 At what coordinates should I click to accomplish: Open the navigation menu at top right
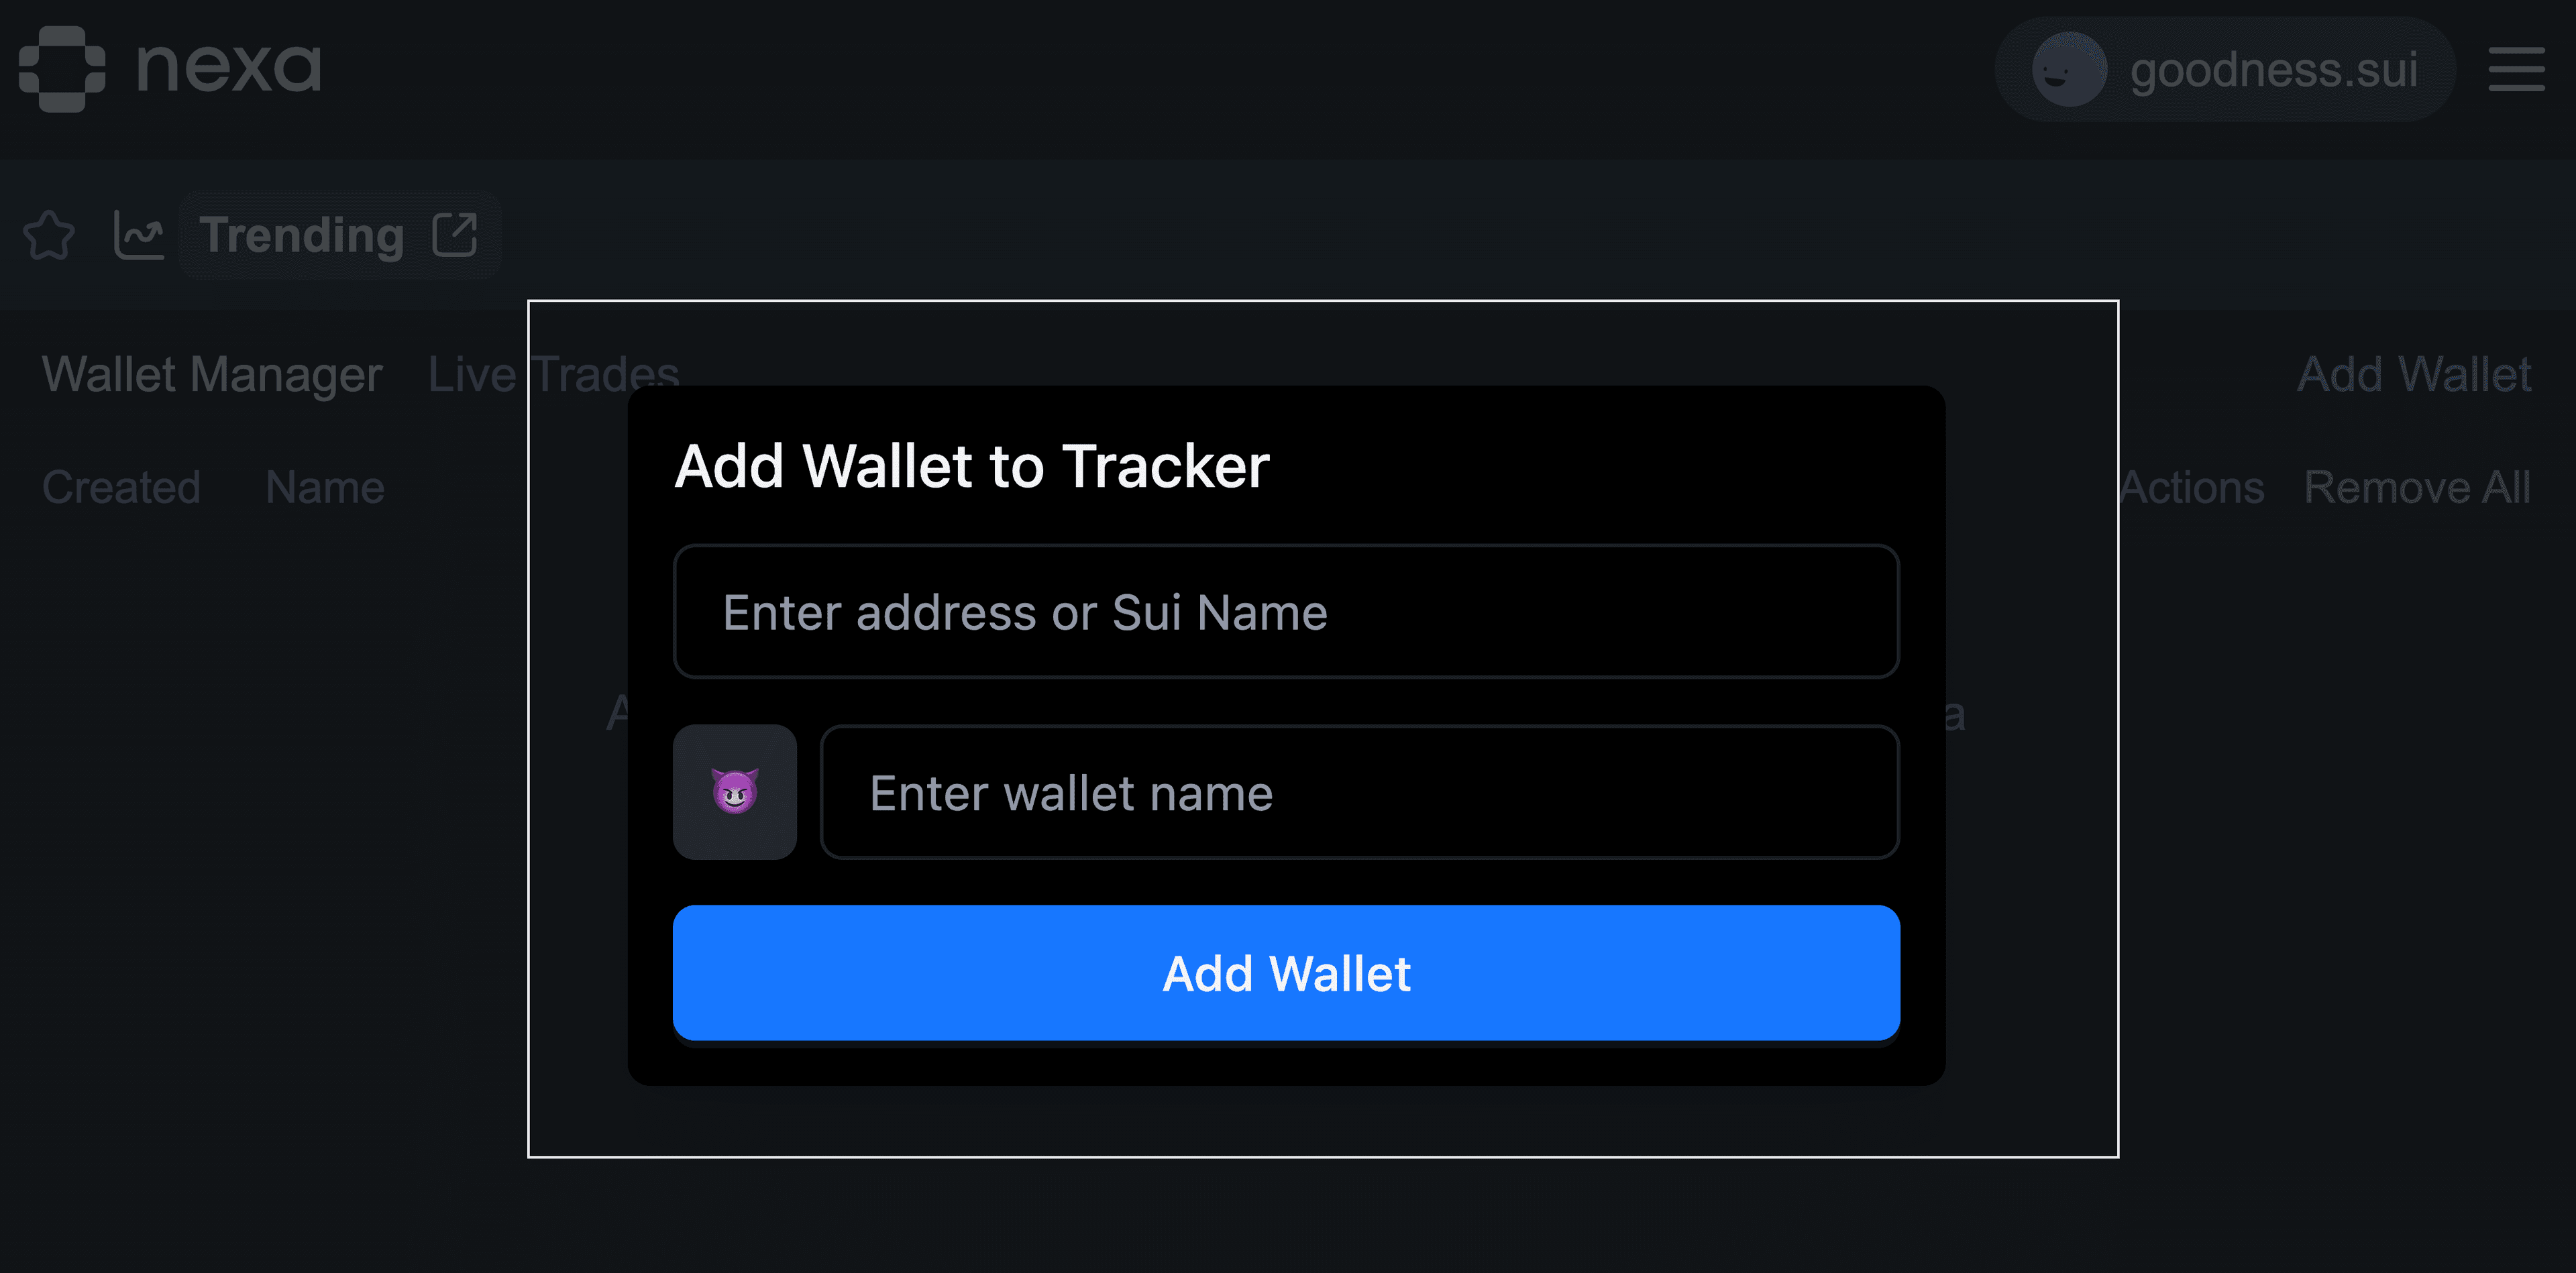pos(2517,70)
